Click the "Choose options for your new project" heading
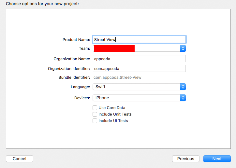This screenshot has height=168, width=236. coord(42,4)
